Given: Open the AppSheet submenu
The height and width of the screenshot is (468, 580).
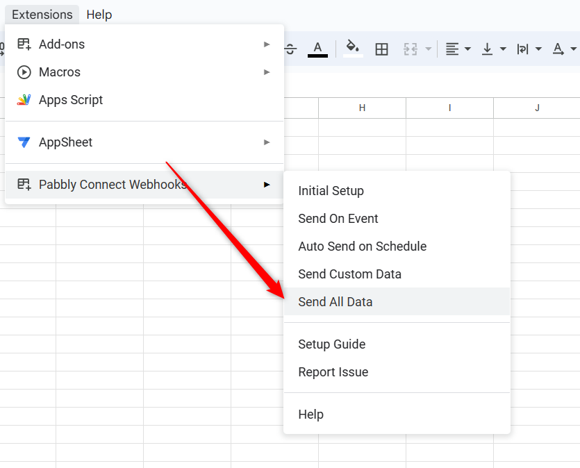Looking at the screenshot, I should 144,142.
